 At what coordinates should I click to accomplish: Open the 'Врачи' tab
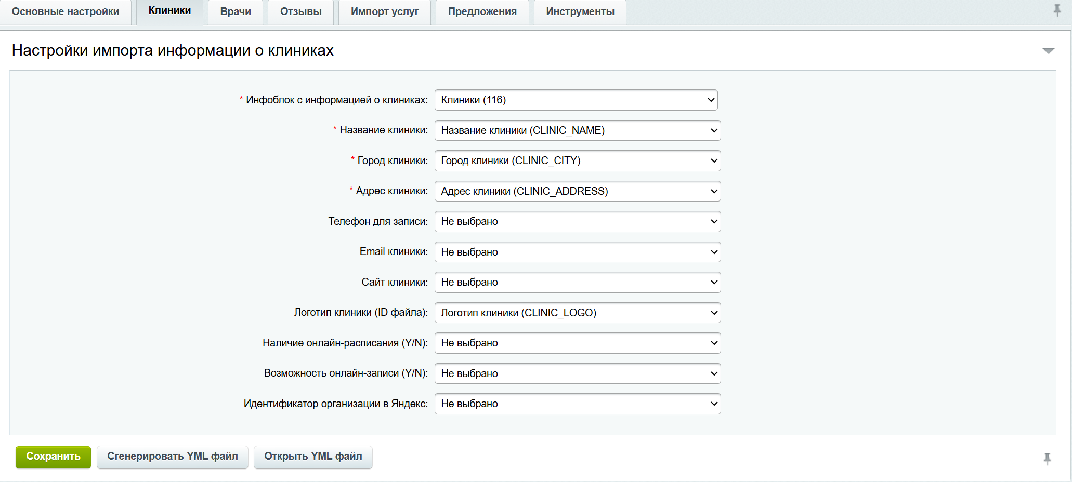[x=235, y=12]
